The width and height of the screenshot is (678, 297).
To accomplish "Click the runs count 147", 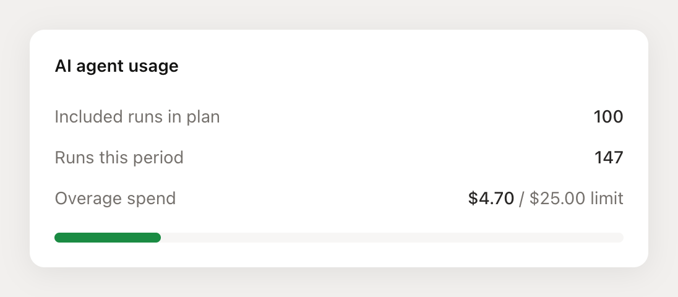I will (x=609, y=158).
